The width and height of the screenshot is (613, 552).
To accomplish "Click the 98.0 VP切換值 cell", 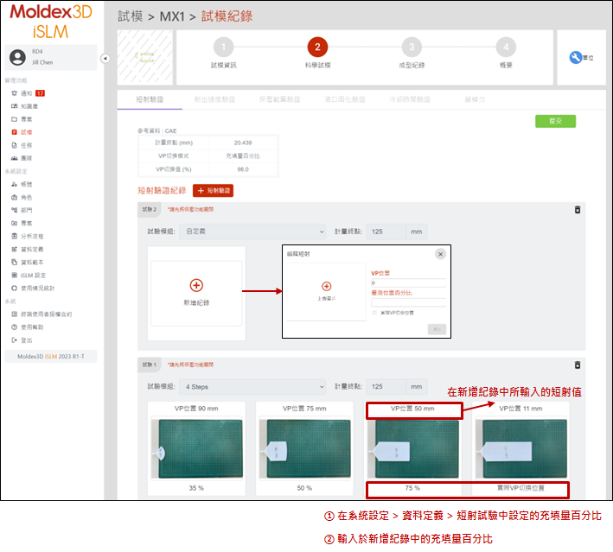I will point(243,169).
